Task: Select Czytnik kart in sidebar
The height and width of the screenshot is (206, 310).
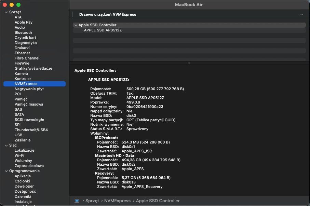Action: 25,38
